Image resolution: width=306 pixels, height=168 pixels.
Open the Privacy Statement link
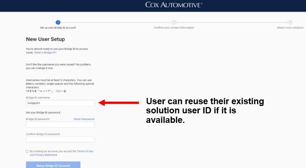tap(46, 155)
